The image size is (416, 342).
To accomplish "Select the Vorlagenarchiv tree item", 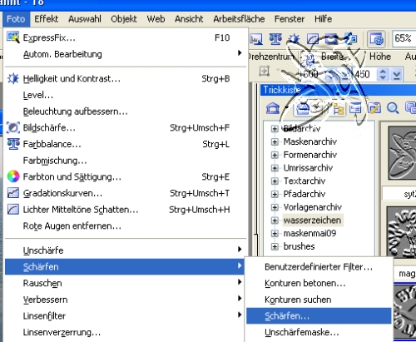I will pyautogui.click(x=313, y=207).
